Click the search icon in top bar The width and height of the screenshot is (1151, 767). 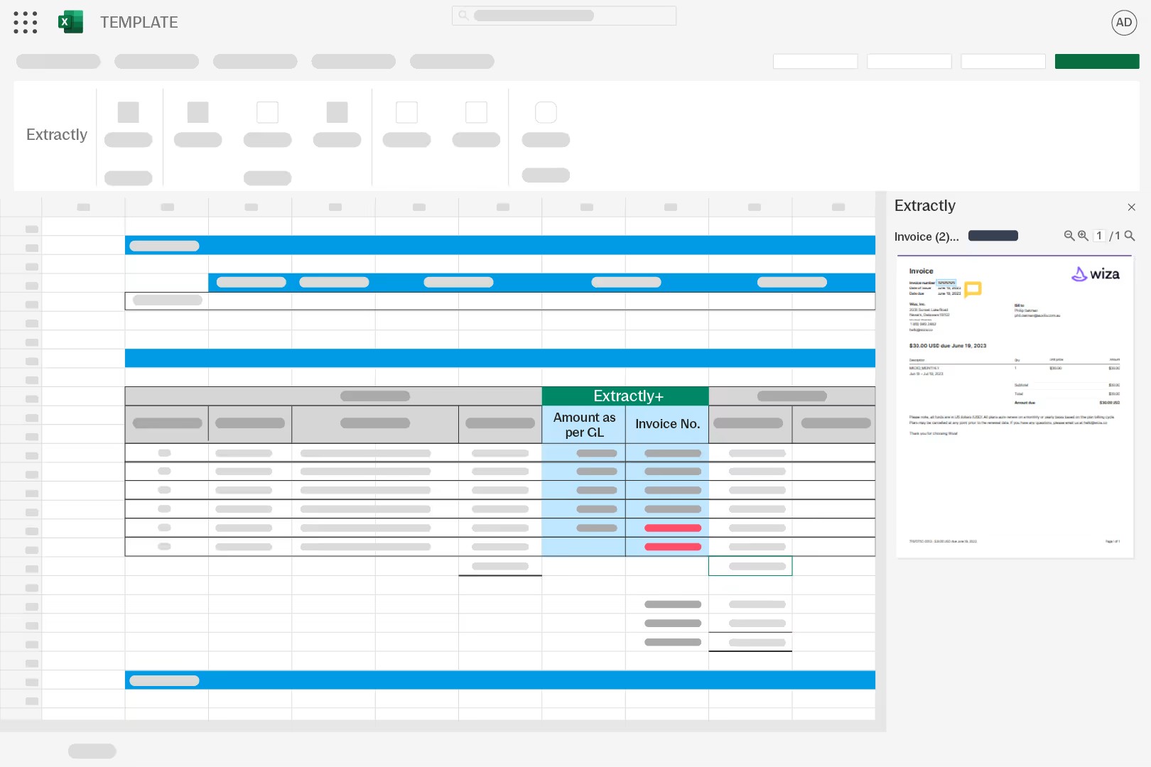(463, 16)
